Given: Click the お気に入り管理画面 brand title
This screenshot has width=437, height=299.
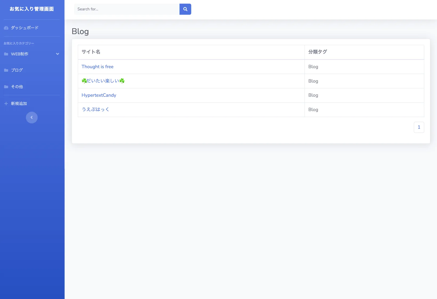Looking at the screenshot, I should [32, 9].
